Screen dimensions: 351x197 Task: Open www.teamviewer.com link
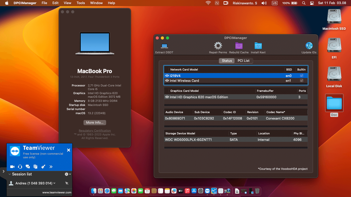[57, 192]
